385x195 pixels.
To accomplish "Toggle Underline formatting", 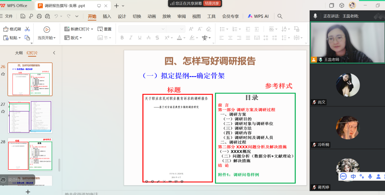I will pyautogui.click(x=140, y=38).
